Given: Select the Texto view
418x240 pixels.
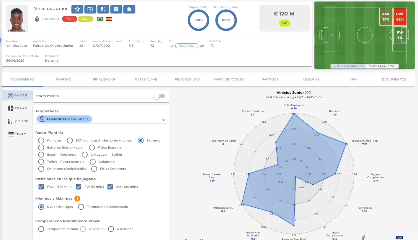Looking at the screenshot, I should point(17,134).
